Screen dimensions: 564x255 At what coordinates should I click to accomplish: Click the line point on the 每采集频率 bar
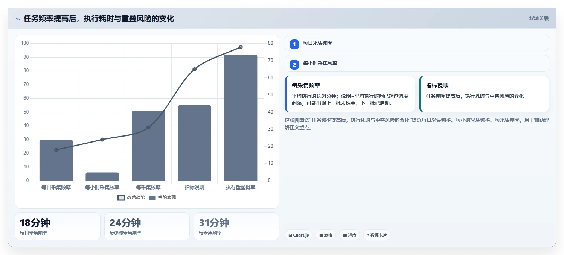click(148, 127)
